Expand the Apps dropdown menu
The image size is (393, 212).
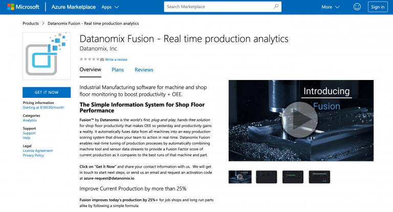tap(110, 7)
